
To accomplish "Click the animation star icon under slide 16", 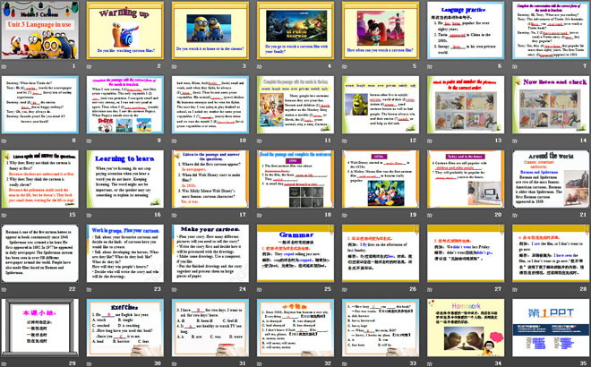I will pyautogui.click(x=90, y=215).
